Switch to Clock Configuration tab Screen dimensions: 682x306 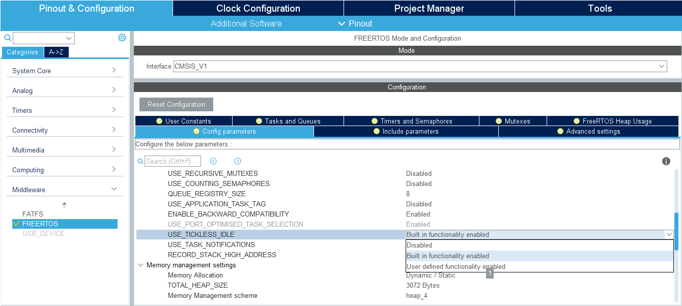click(x=258, y=8)
